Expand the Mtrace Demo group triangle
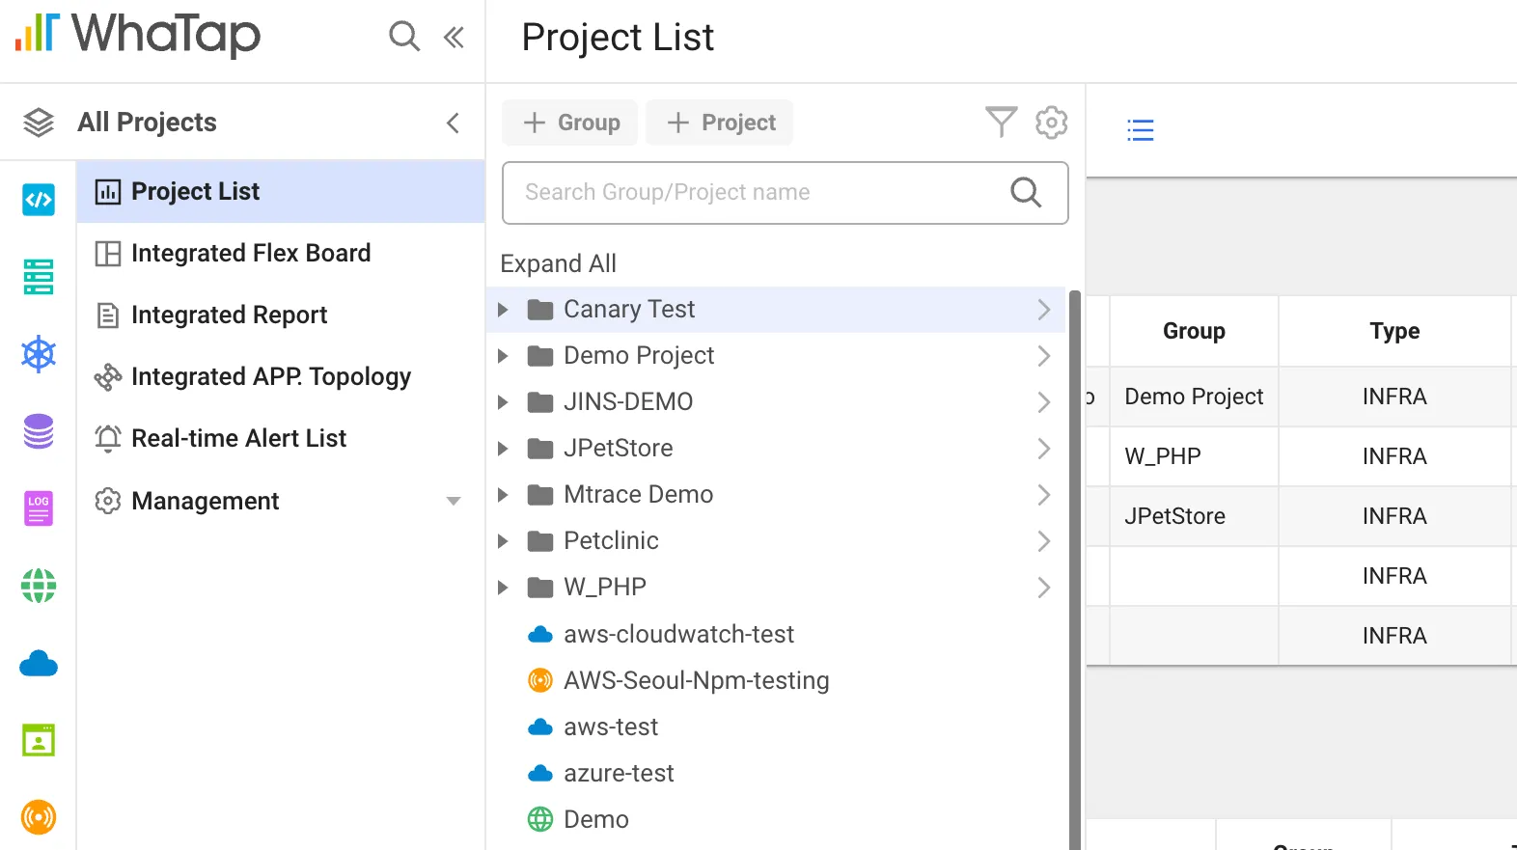The height and width of the screenshot is (850, 1517). (503, 495)
